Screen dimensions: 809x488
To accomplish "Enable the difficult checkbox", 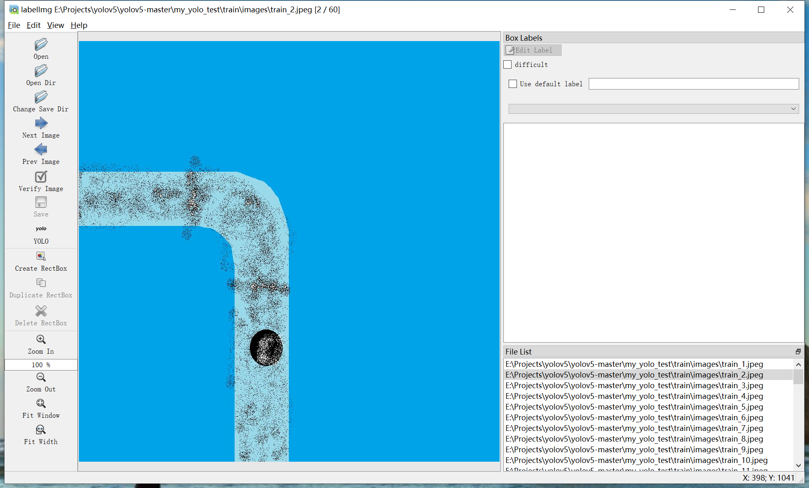I will click(x=508, y=64).
